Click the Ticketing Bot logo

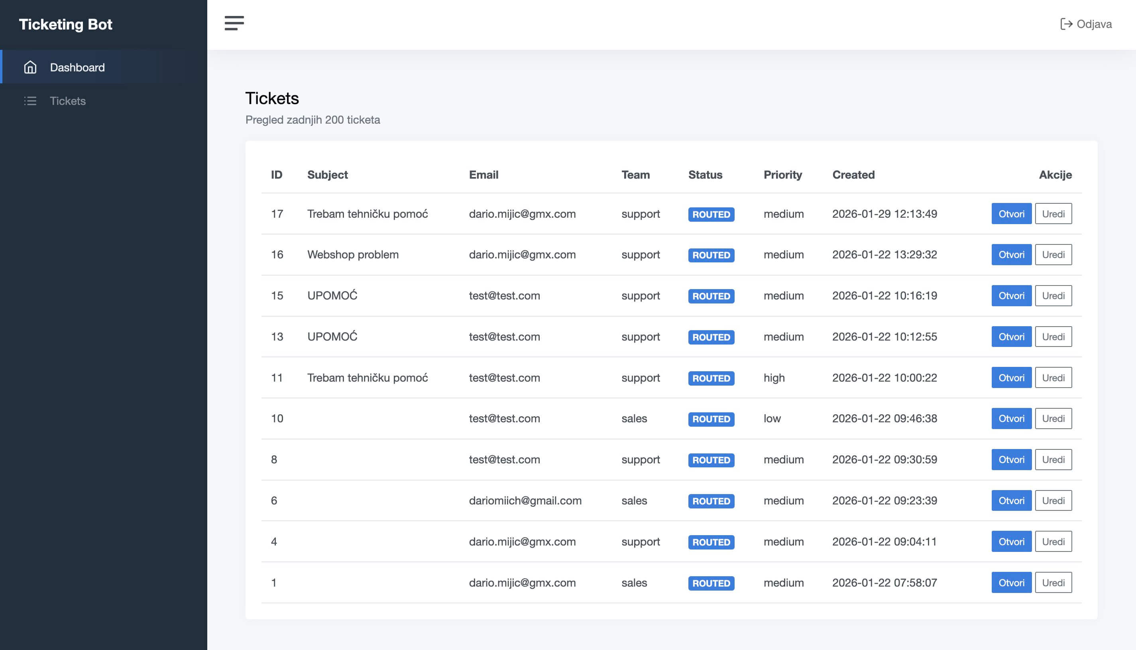point(66,24)
